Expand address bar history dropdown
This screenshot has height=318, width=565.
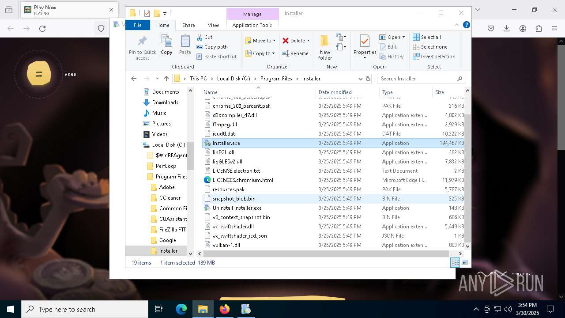click(x=360, y=79)
